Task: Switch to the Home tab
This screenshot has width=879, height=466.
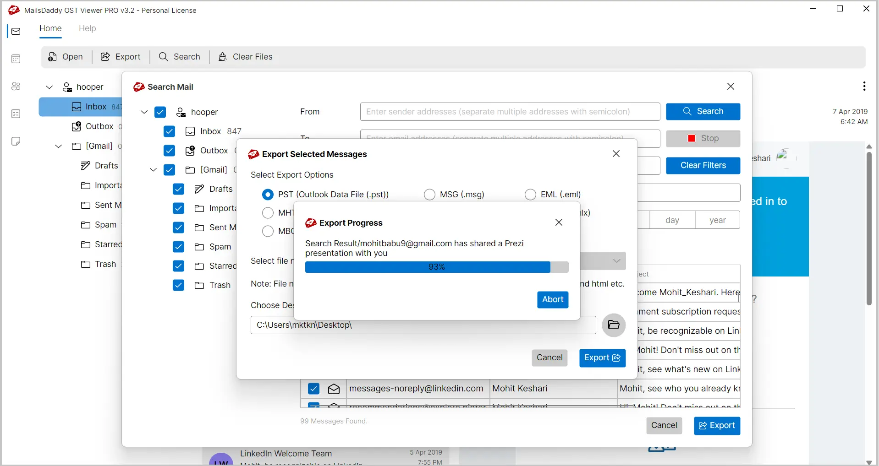Action: coord(50,28)
